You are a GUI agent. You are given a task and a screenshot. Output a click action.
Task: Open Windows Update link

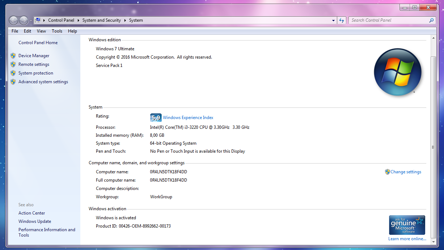[x=35, y=221]
